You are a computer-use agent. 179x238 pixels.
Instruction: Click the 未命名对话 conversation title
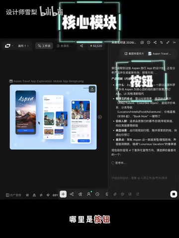click(x=124, y=43)
